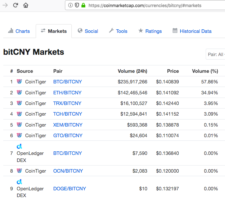The image size is (225, 200).
Task: Open TCH/BITCNY pair link
Action: point(68,114)
